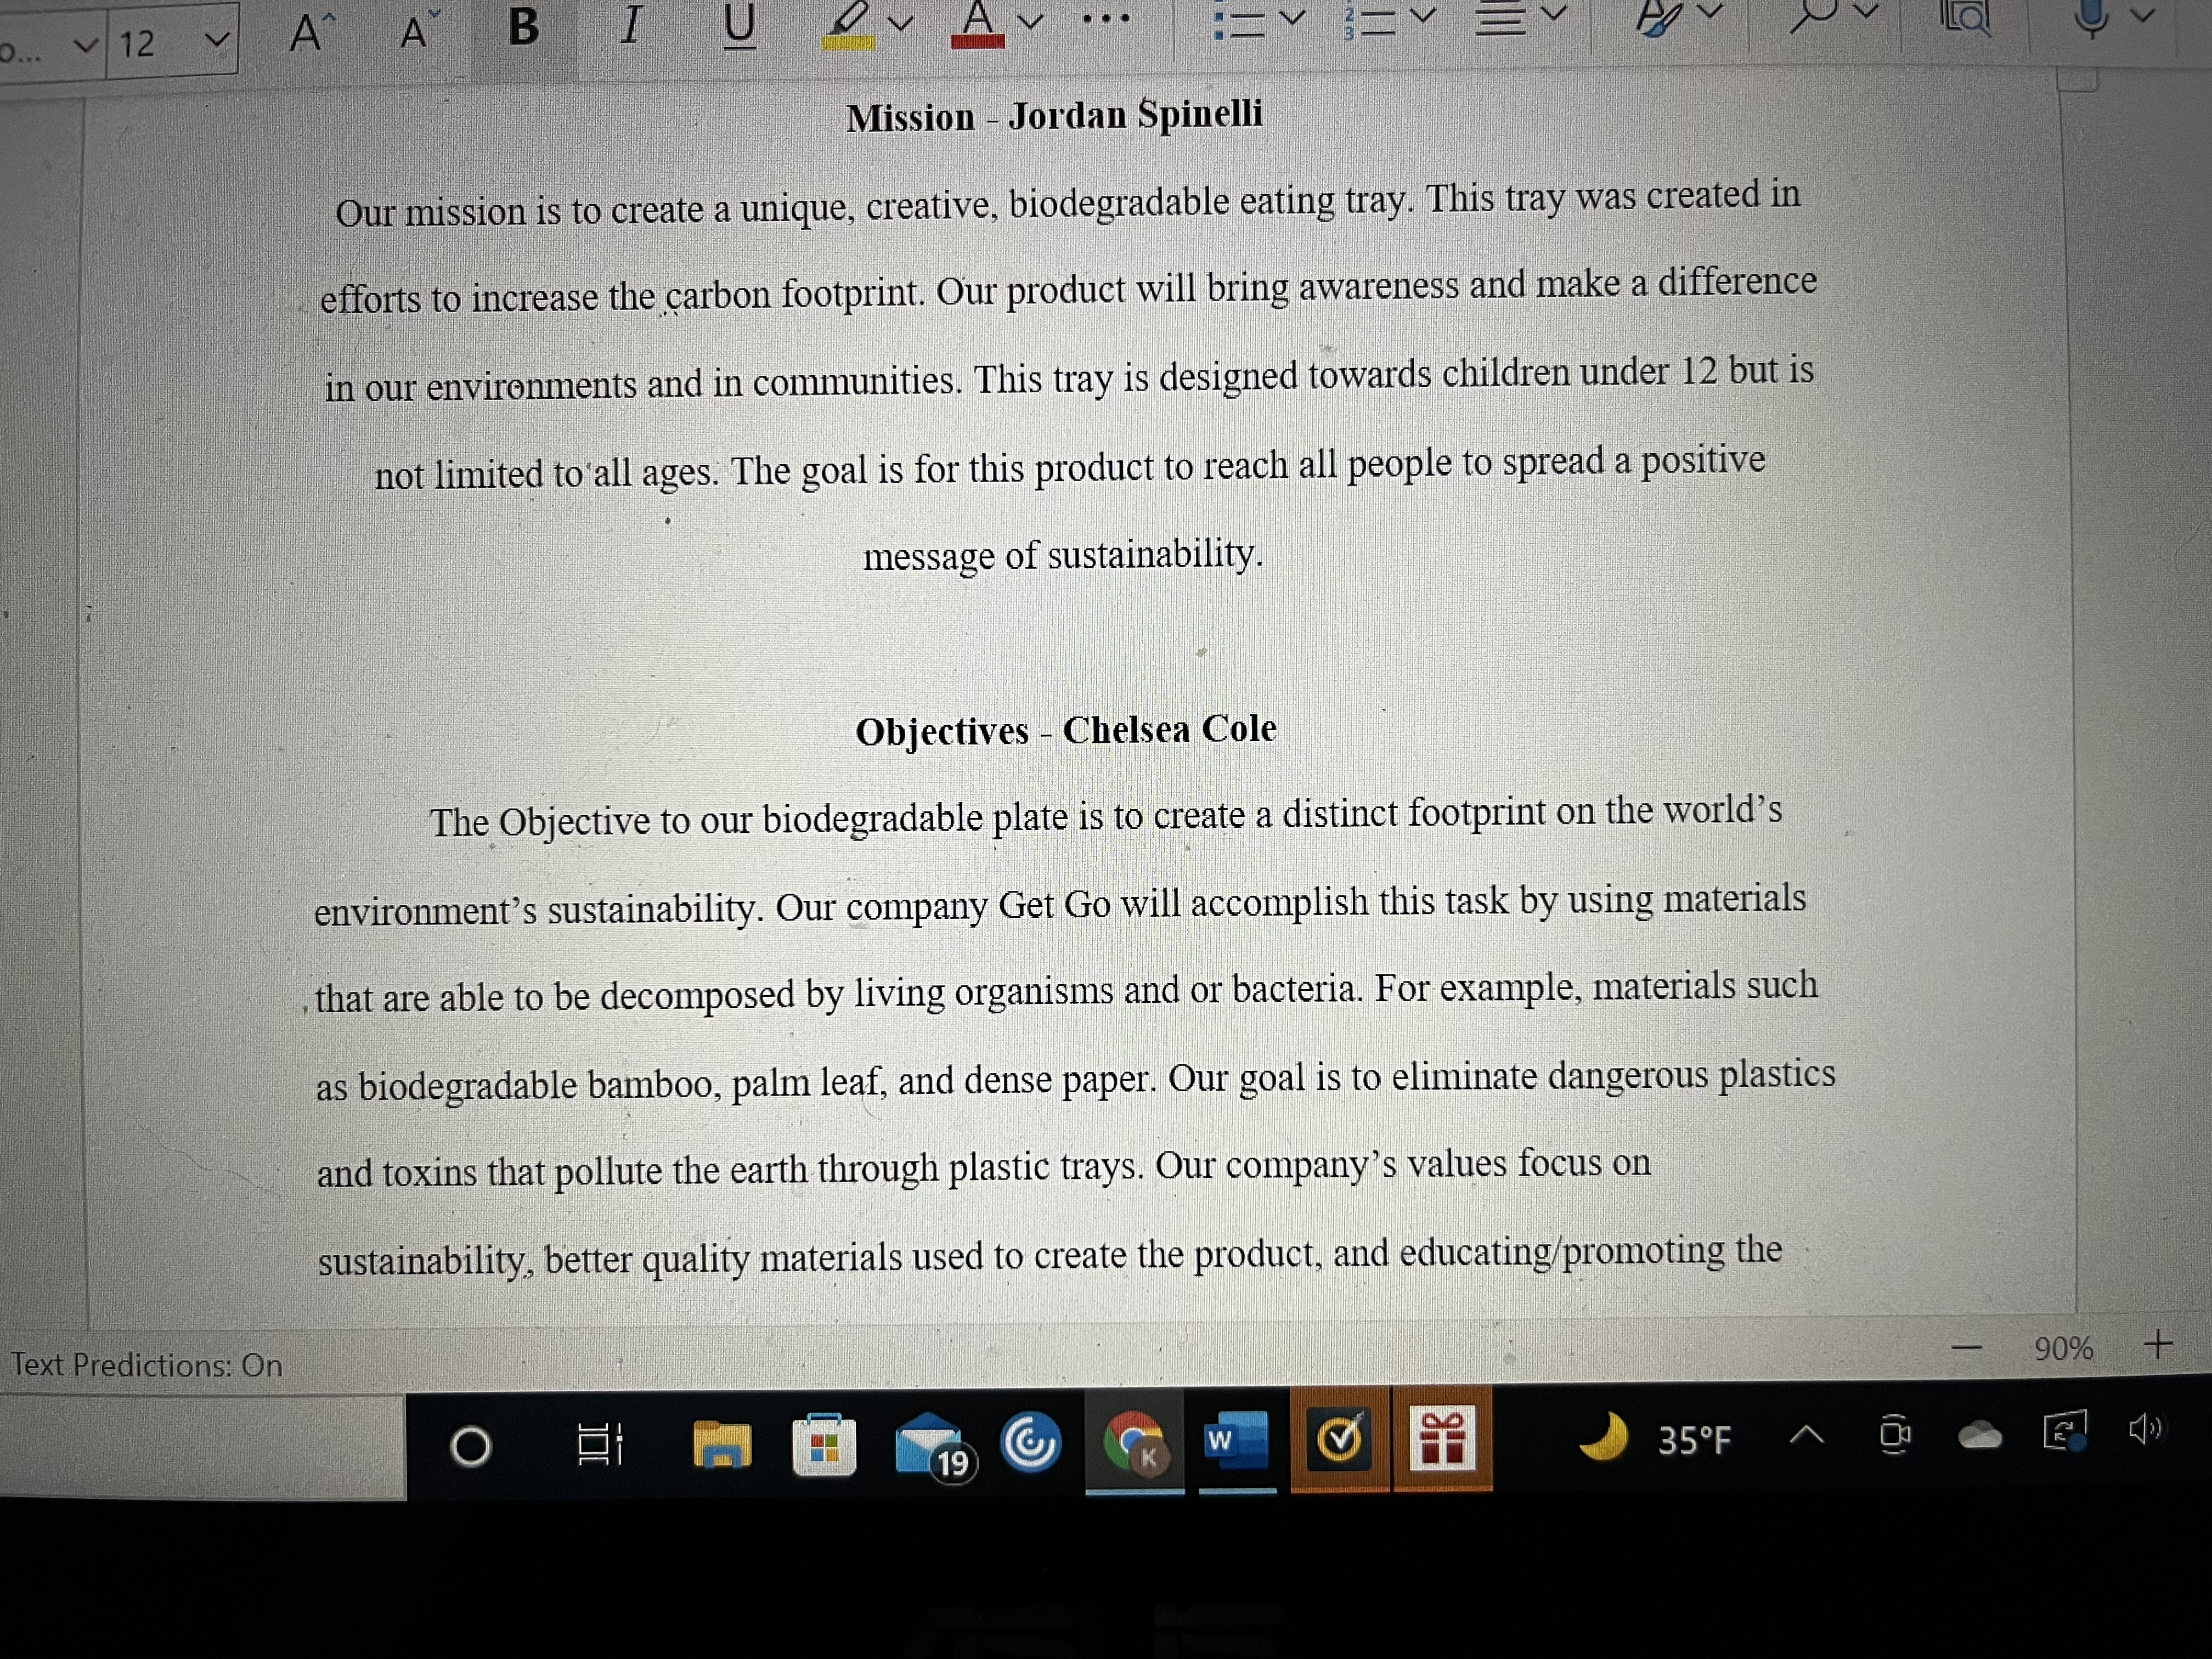
Task: Open Microsoft Store from taskbar
Action: pos(824,1444)
